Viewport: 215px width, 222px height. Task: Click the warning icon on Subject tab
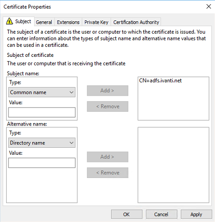pyautogui.click(x=9, y=21)
